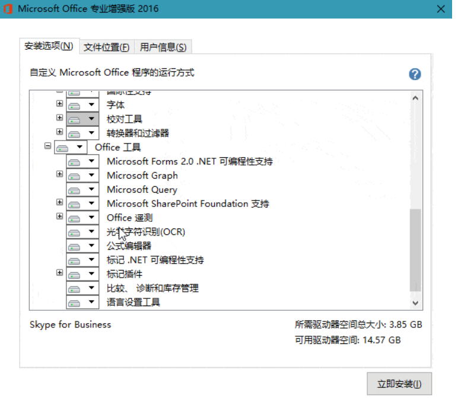461x398 pixels.
Task: Click the vertical scrollbar thumb
Action: [415, 250]
